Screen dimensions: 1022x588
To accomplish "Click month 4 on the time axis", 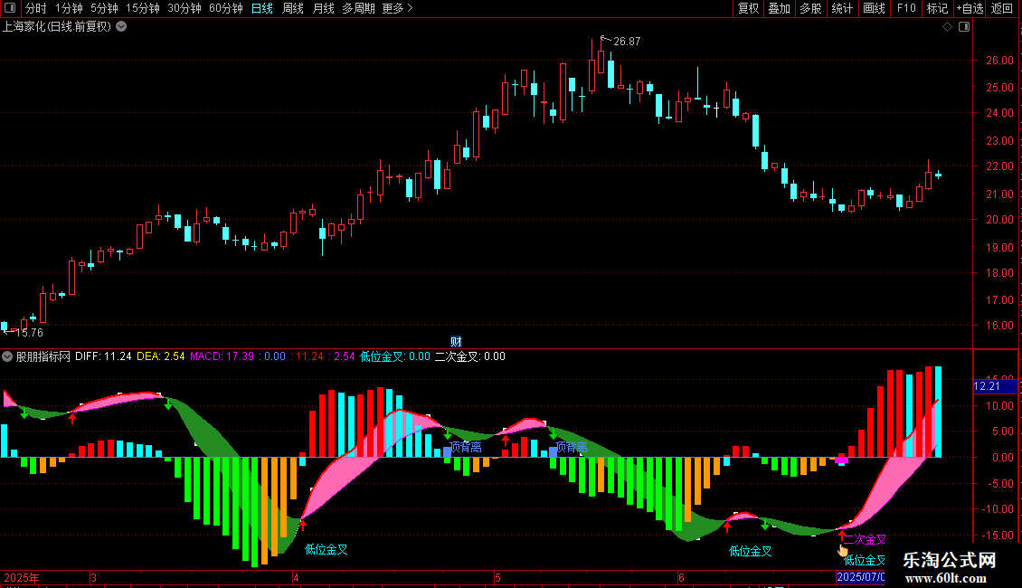I will coord(296,577).
